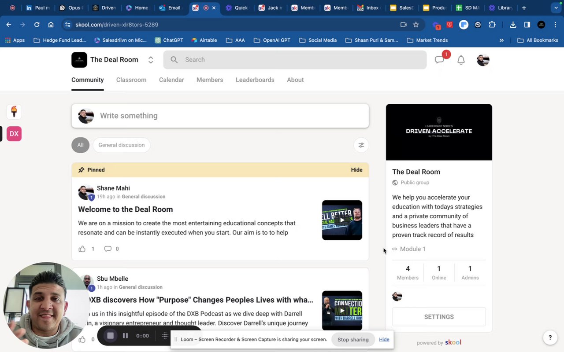
Task: Hide the Loom screen sharing notice
Action: 384,339
